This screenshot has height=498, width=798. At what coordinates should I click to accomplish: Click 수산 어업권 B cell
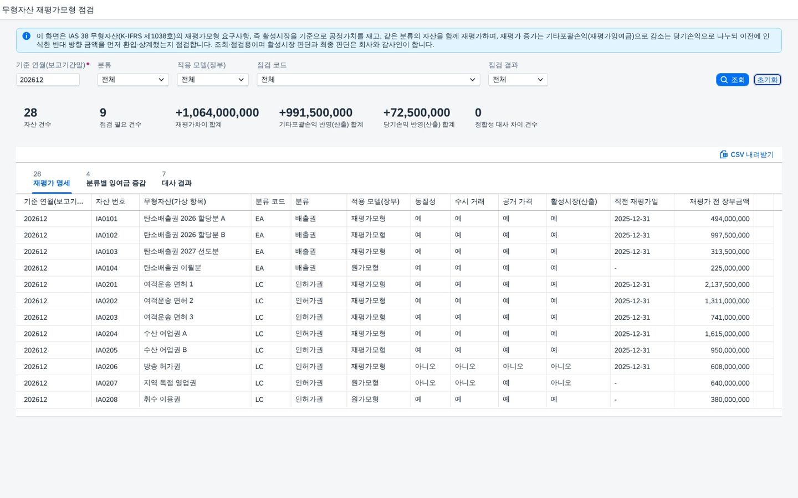point(195,350)
